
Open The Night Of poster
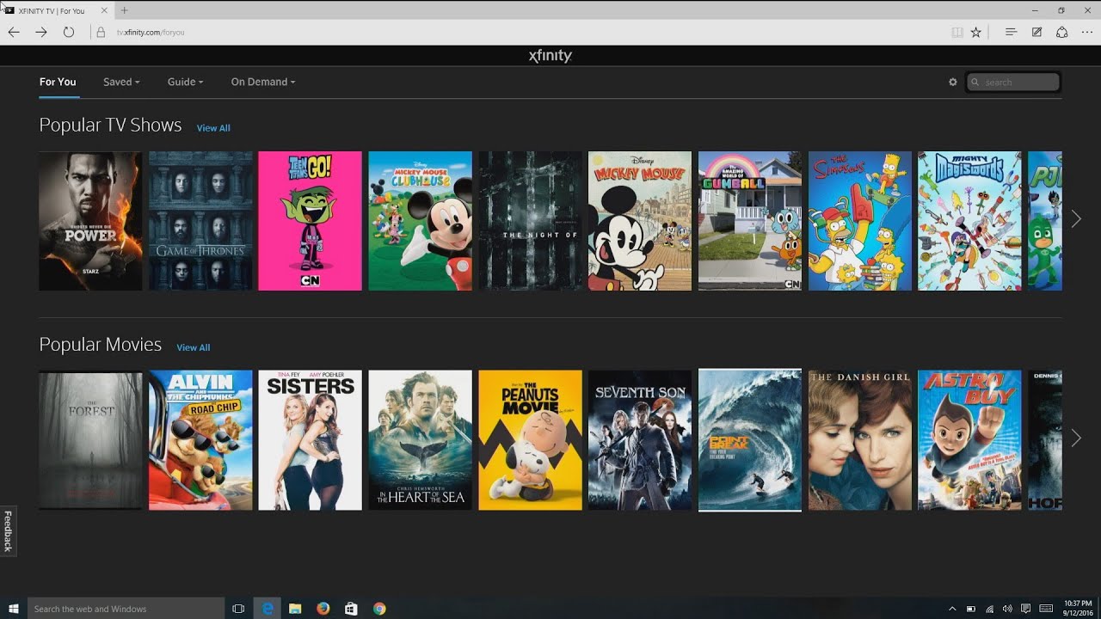(x=530, y=221)
